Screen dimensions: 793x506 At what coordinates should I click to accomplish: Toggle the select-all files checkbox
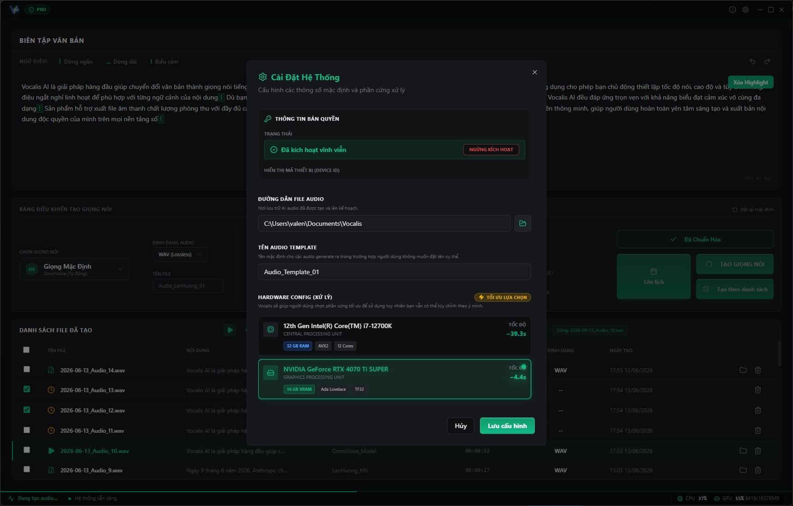coord(26,350)
